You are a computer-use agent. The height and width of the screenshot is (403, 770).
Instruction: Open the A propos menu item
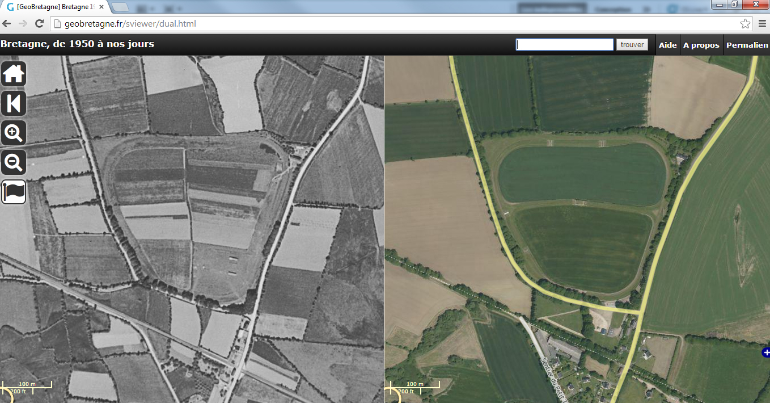click(x=701, y=45)
